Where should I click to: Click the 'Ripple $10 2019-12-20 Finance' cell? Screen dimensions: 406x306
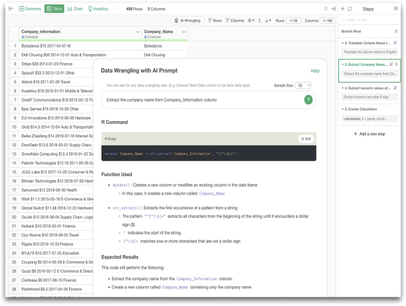56,244
